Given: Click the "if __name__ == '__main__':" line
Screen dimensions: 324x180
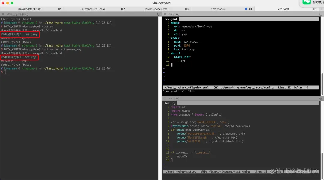Looking at the screenshot, I should [x=191, y=153].
